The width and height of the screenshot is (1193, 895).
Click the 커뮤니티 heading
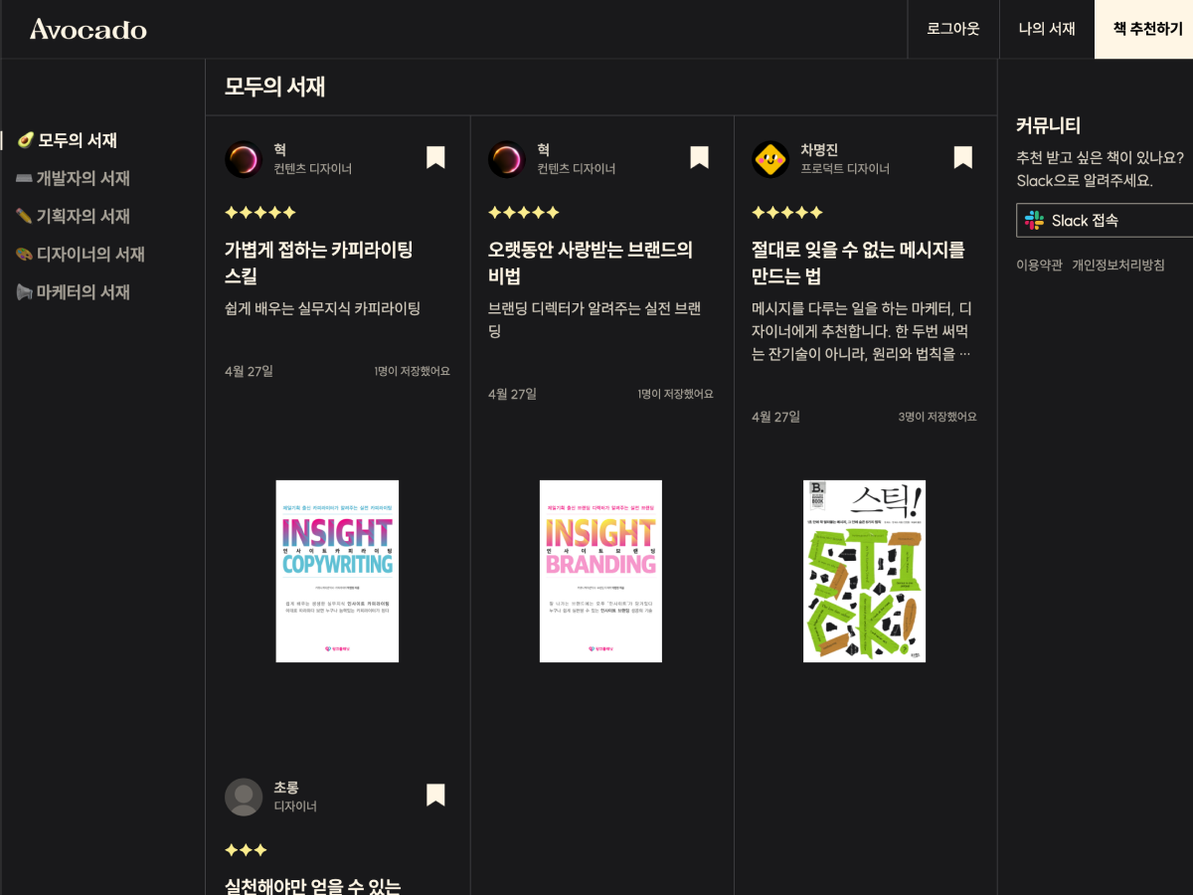pos(1048,125)
